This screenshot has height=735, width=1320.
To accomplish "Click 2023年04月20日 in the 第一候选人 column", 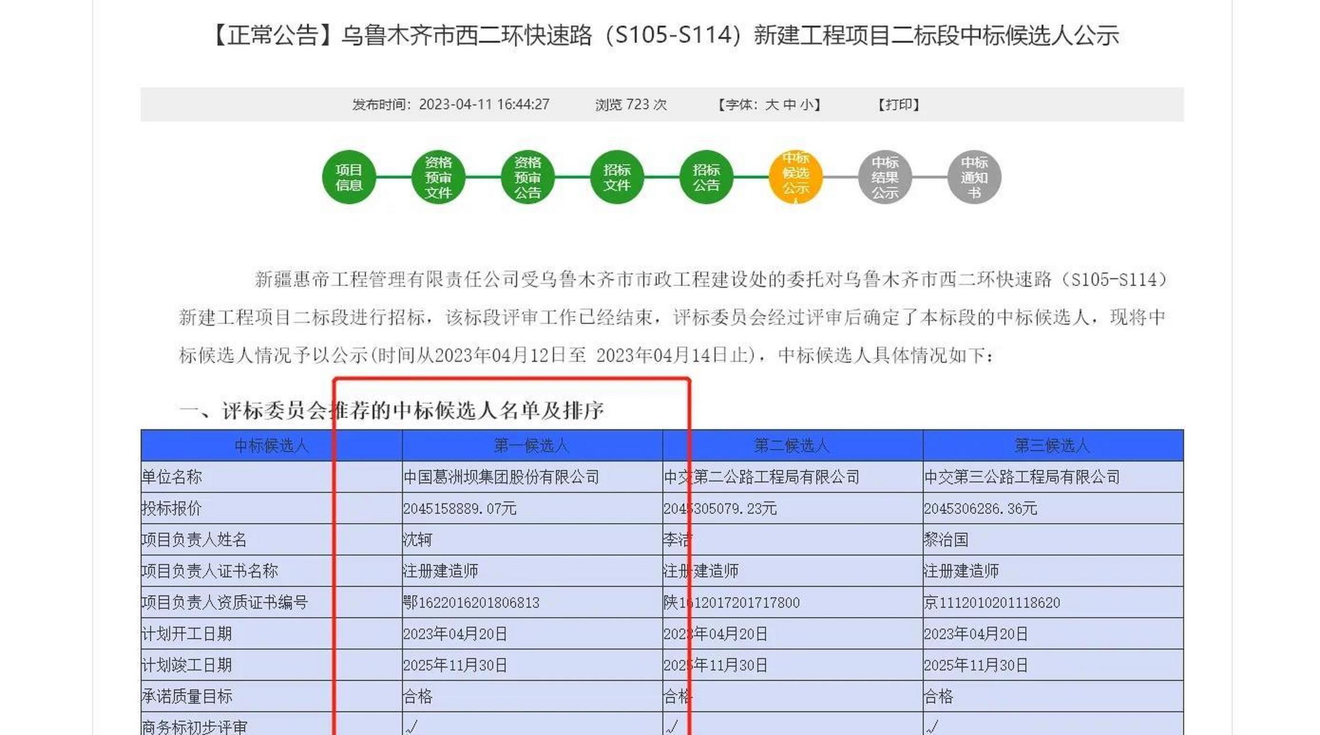I will pyautogui.click(x=455, y=634).
